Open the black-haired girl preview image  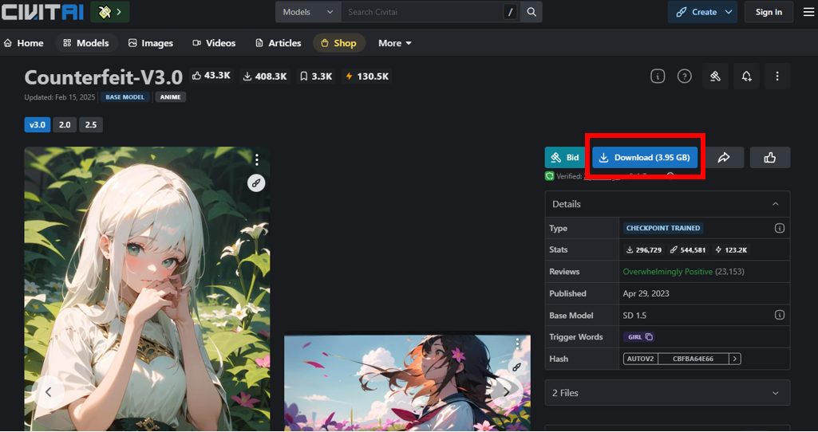tap(407, 383)
